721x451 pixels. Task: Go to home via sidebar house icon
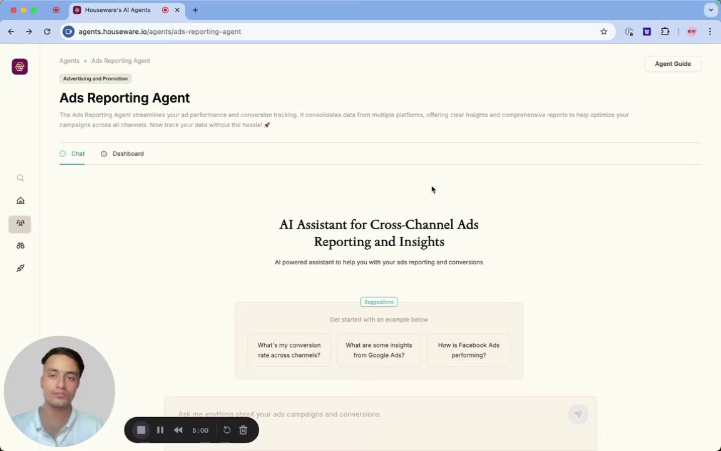pos(20,200)
